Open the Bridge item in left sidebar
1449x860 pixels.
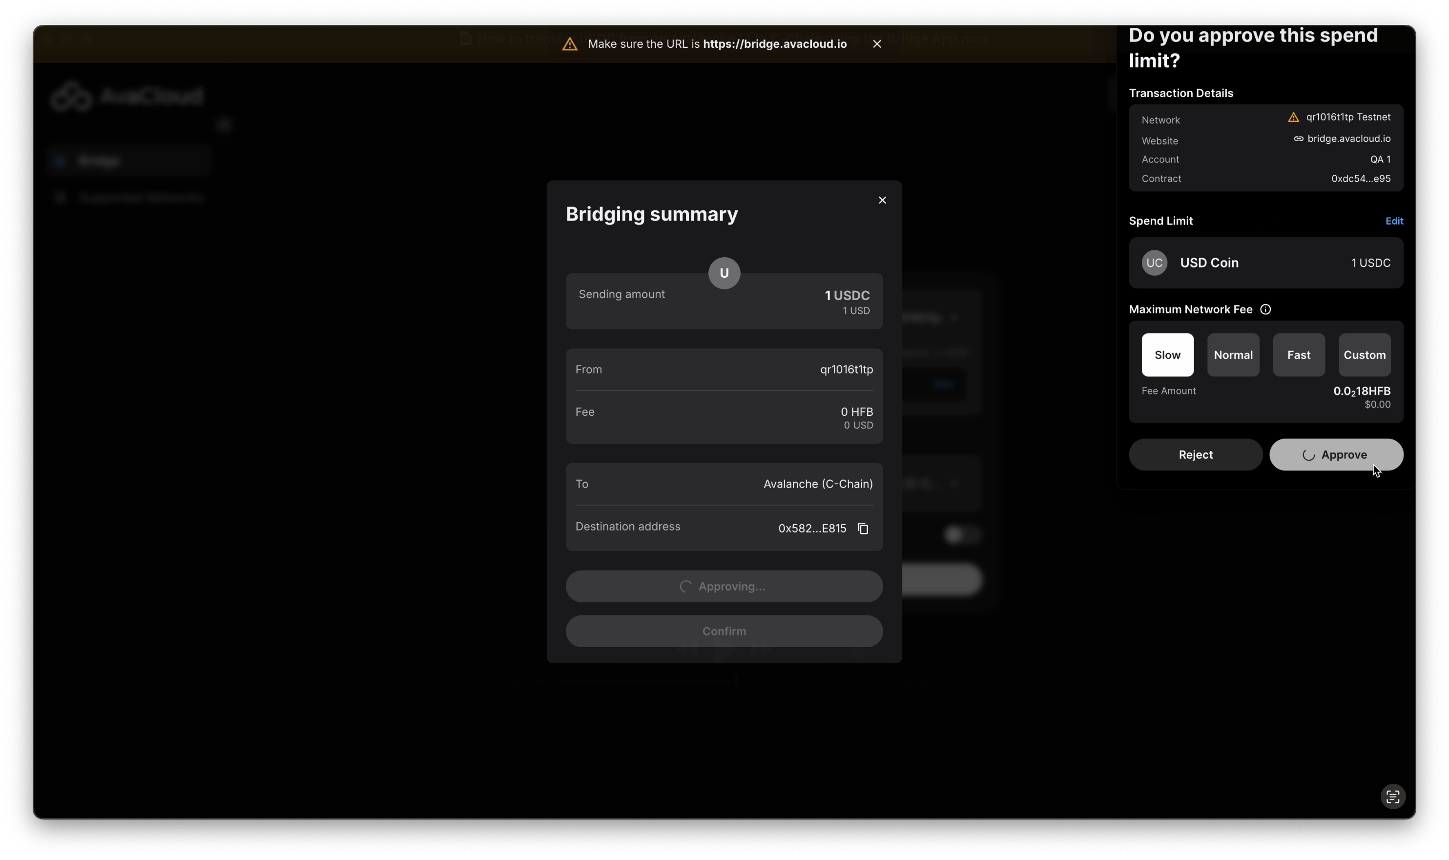[99, 161]
